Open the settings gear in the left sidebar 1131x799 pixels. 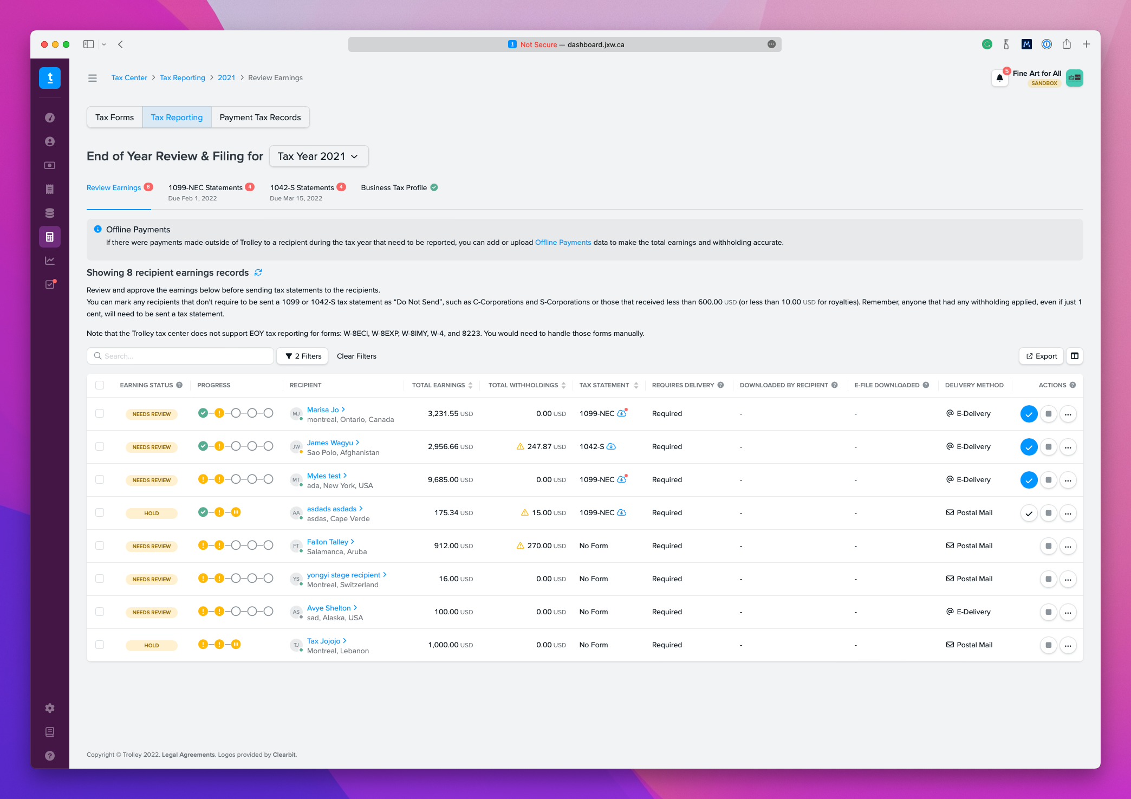pos(50,708)
